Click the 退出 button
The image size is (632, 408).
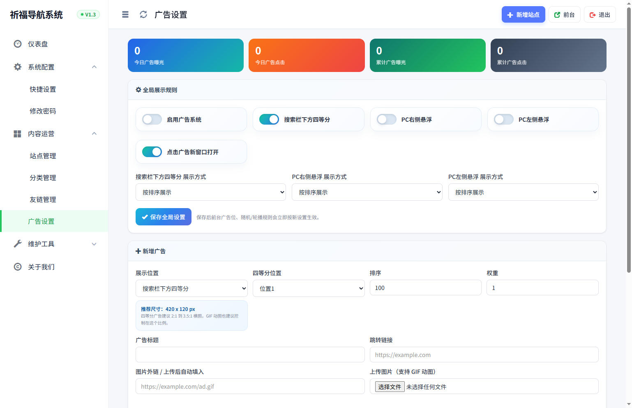pyautogui.click(x=600, y=15)
